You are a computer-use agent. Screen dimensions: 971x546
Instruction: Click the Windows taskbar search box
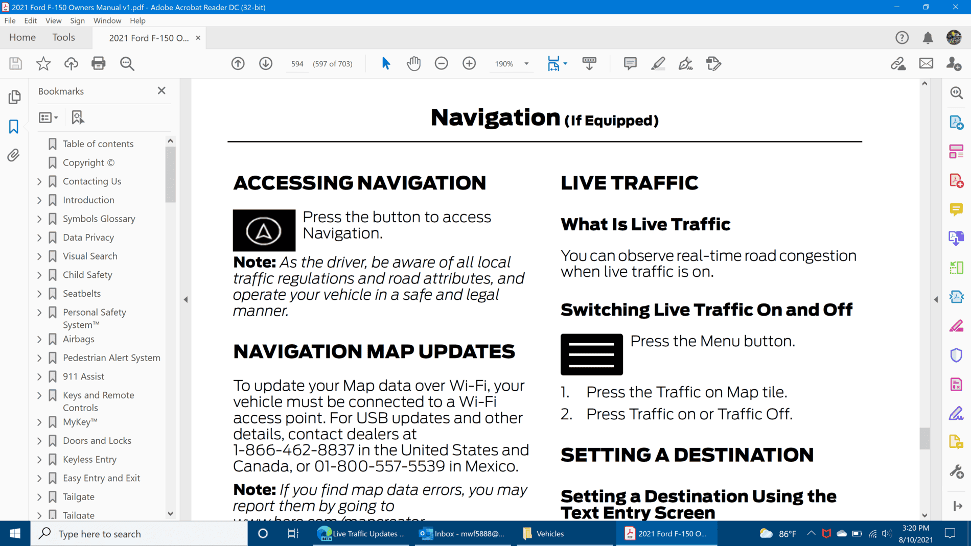139,534
